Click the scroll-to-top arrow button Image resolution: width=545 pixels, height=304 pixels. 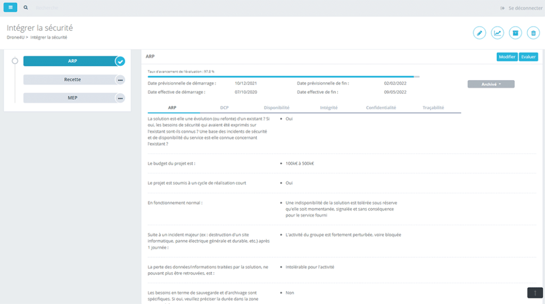pyautogui.click(x=535, y=292)
